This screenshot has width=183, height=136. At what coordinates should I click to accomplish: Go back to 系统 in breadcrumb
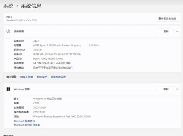click(8, 6)
